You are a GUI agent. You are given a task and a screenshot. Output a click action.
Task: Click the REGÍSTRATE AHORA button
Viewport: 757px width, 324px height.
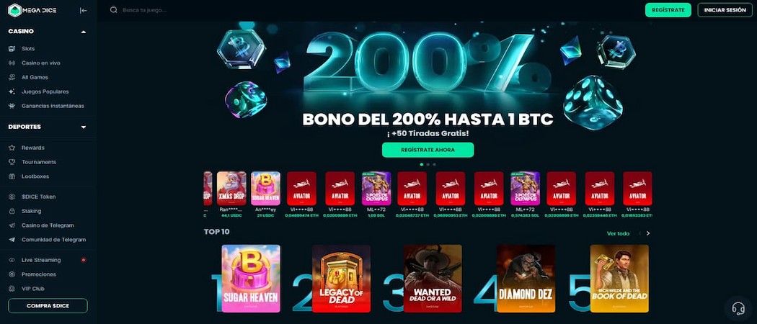click(428, 150)
